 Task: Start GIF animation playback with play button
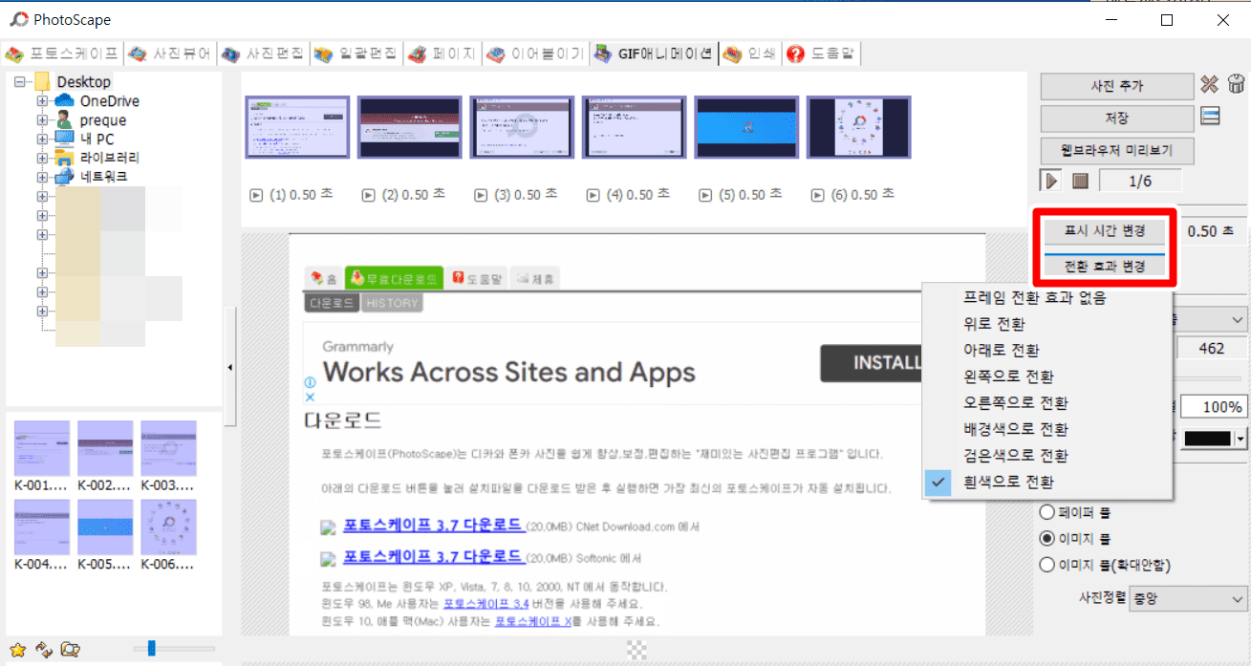(1051, 181)
